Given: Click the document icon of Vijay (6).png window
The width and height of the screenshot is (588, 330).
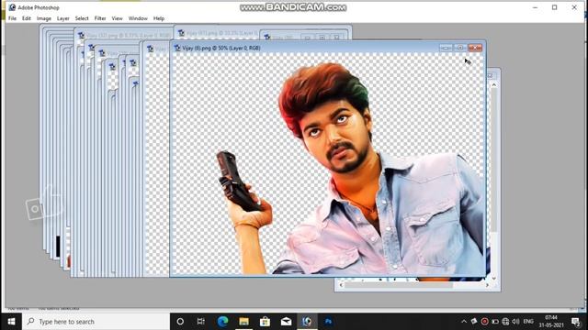Looking at the screenshot, I should (177, 48).
